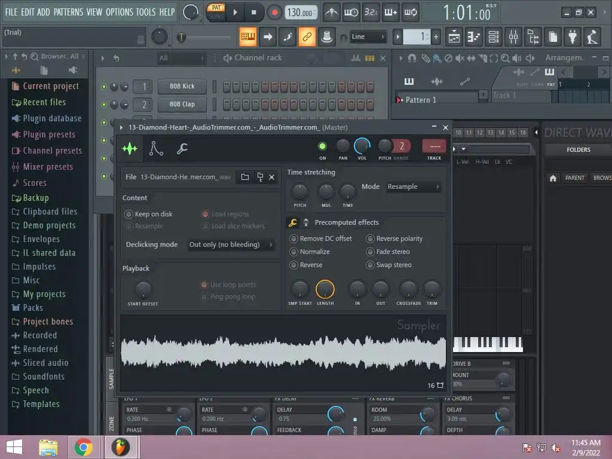Open the Line snap dropdown
This screenshot has height=459, width=612.
pyautogui.click(x=368, y=37)
